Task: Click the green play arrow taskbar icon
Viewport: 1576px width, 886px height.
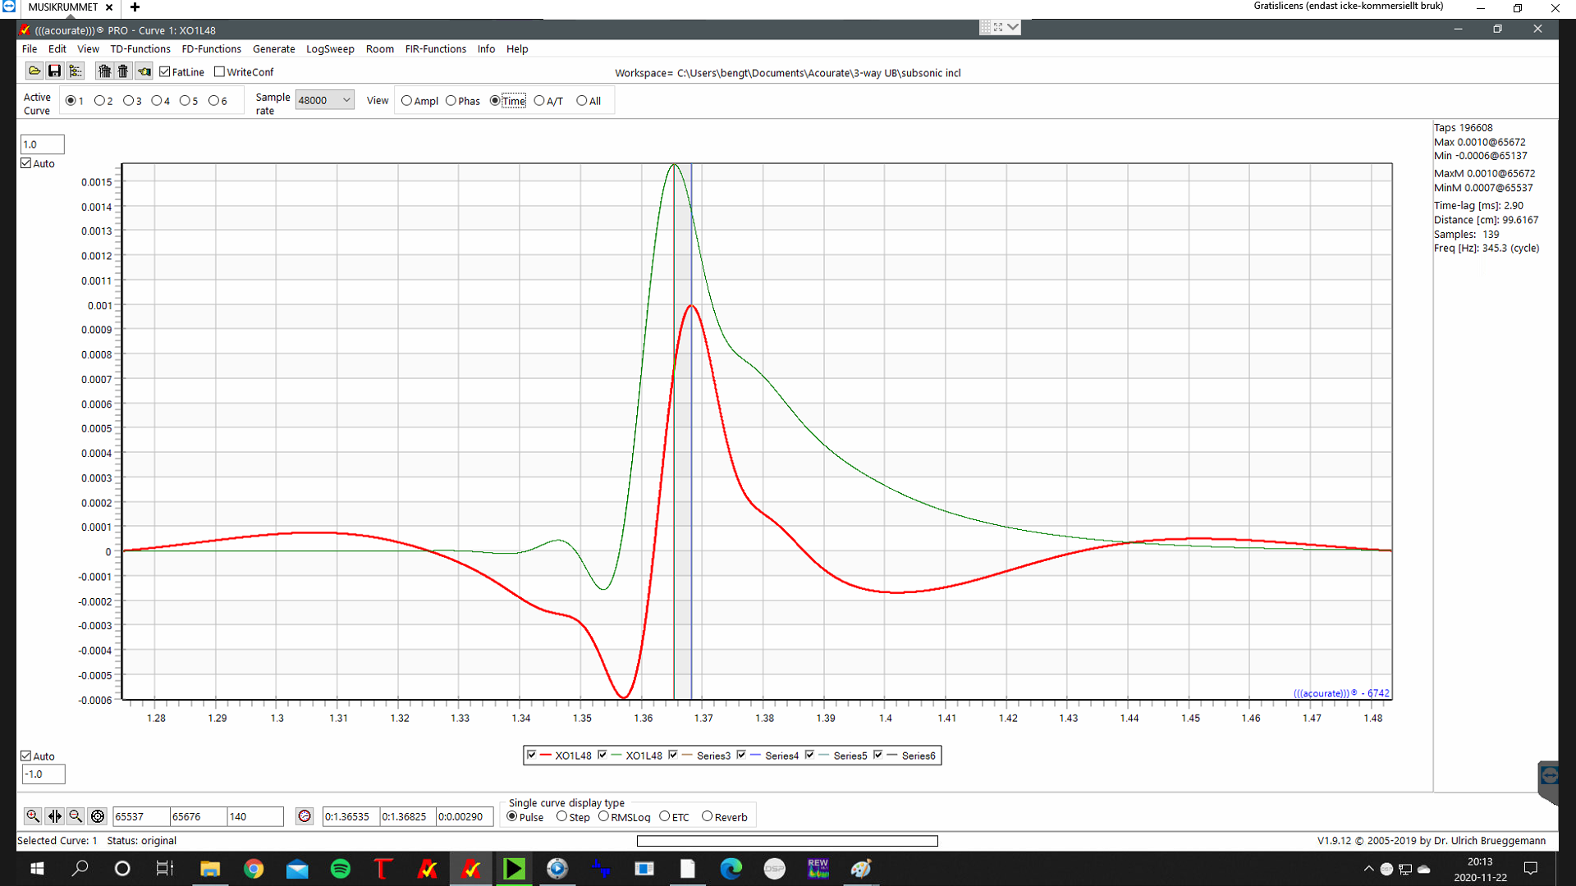Action: coord(514,869)
